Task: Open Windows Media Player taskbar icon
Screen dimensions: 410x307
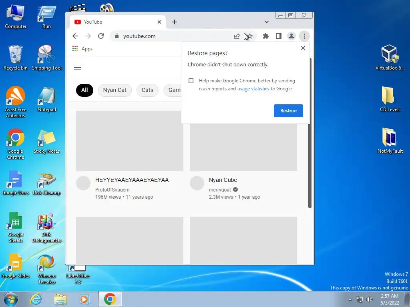Action: 85,299
